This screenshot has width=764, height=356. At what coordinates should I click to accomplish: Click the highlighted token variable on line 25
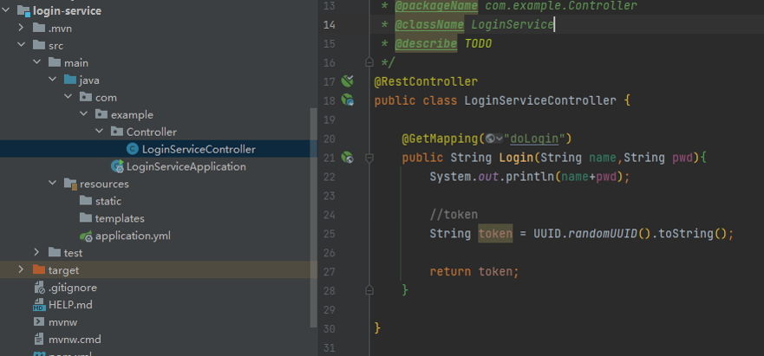(x=495, y=233)
